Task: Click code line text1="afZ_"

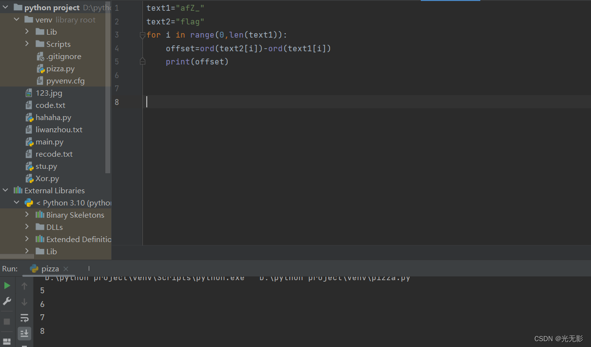Action: (176, 8)
